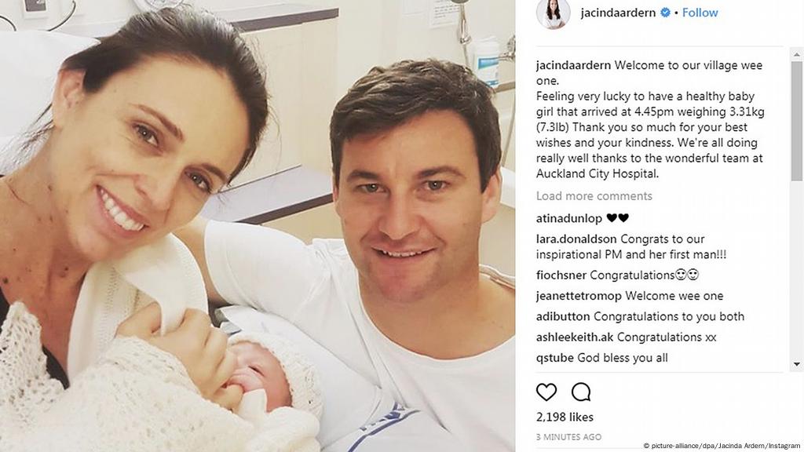Viewport: 804px width, 452px height.
Task: Open jeanettetromop's profile
Action: [579, 296]
